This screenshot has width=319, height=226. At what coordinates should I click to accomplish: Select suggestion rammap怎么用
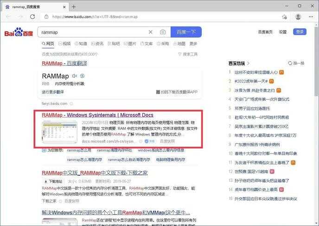coord(79,150)
